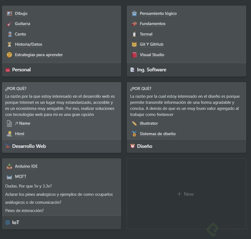Open the Desarrollo Web card

(x=29, y=146)
